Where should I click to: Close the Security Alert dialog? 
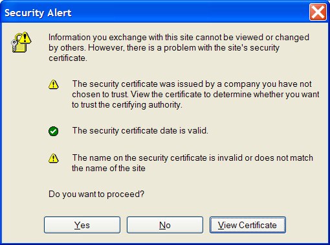[318, 12]
